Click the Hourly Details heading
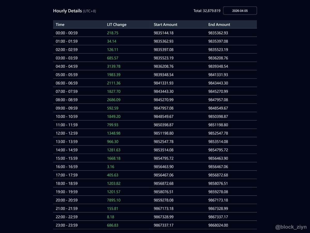This screenshot has width=310, height=233. click(x=67, y=11)
